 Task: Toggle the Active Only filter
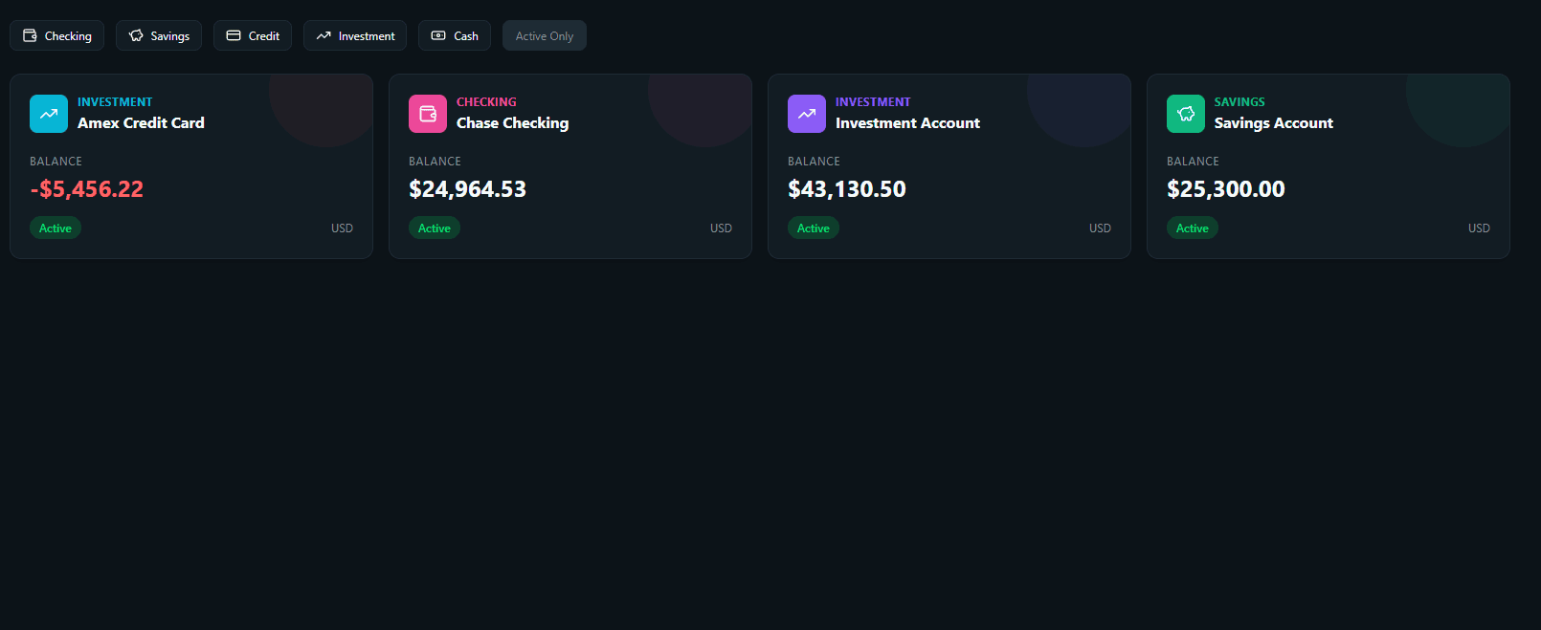pos(545,35)
